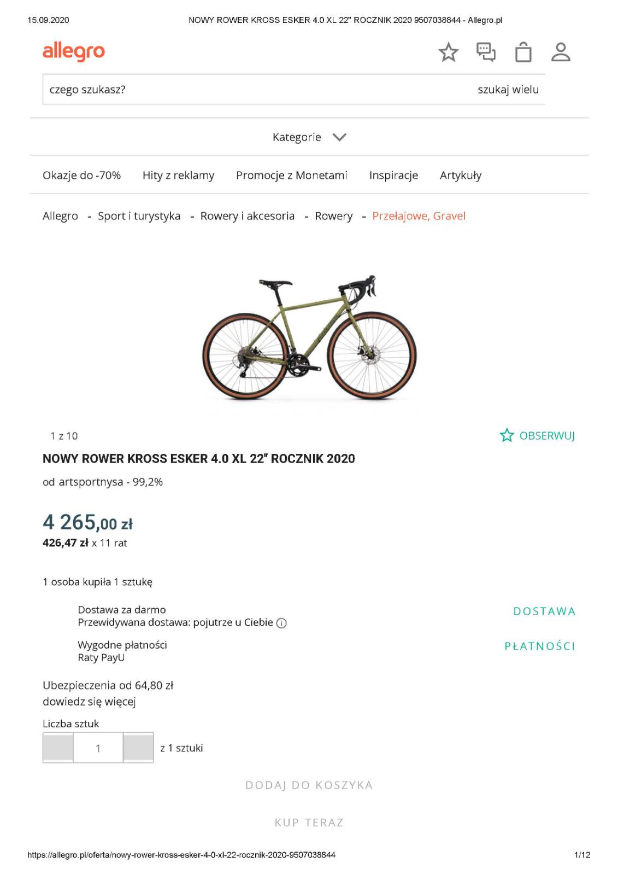Click the allegro logo
This screenshot has width=618, height=875.
[74, 51]
